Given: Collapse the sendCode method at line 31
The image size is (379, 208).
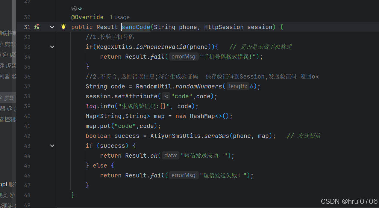Looking at the screenshot, I should [x=52, y=27].
